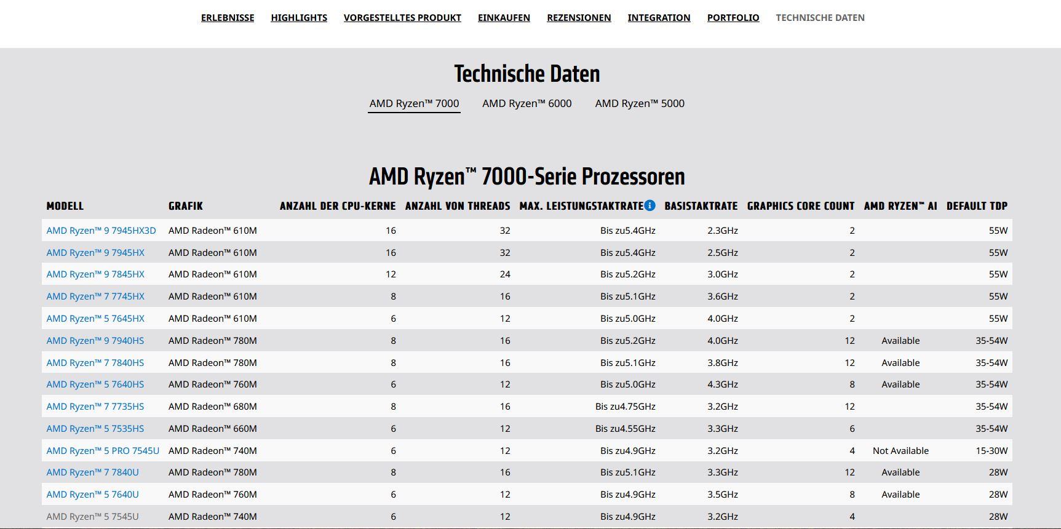Open the Rezensionen navigation link
1061x529 pixels.
(579, 18)
